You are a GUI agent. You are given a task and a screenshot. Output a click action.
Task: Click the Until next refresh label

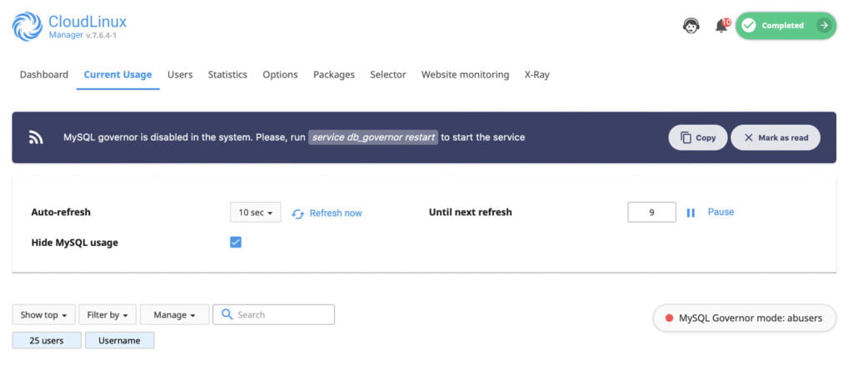(x=470, y=212)
